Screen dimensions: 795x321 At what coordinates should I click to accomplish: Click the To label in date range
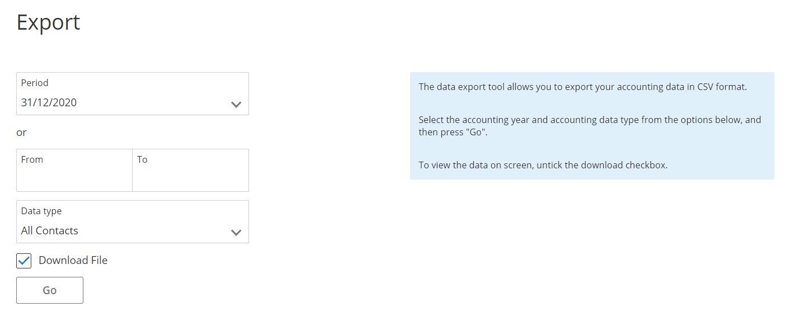point(142,159)
